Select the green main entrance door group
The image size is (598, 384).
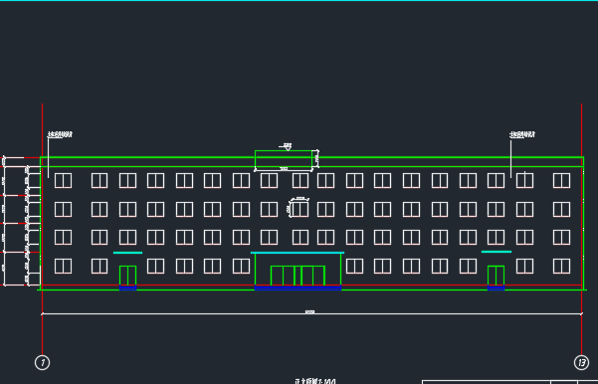tap(298, 276)
